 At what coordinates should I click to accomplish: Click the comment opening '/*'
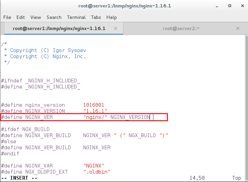click(x=4, y=44)
